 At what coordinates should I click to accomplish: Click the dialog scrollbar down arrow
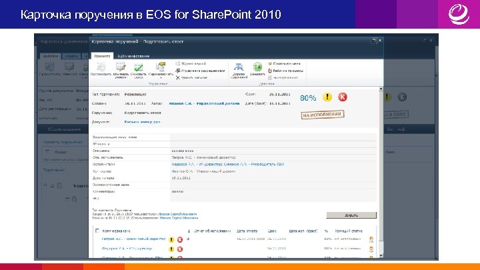[x=381, y=255]
